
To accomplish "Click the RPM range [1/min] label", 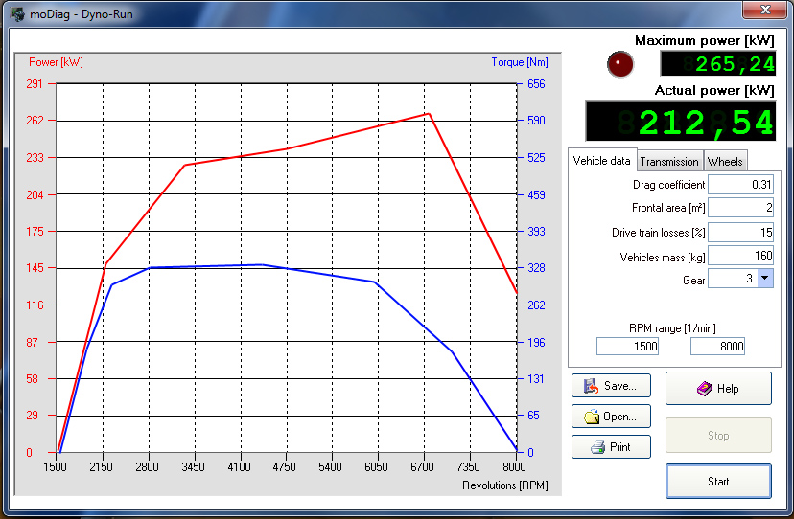I will (672, 328).
